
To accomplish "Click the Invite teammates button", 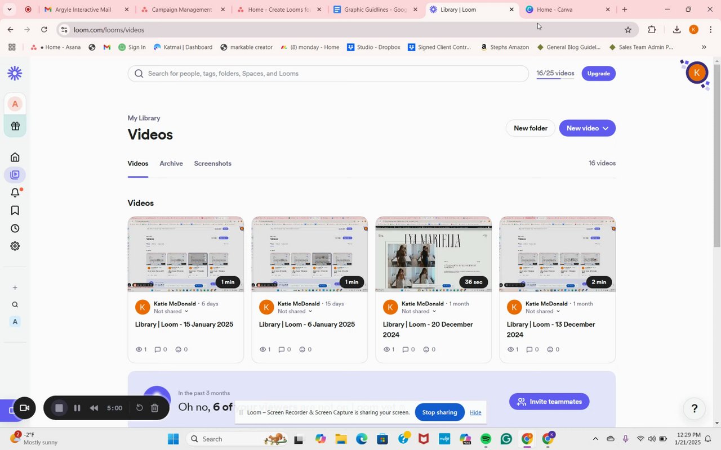I will coord(549,402).
